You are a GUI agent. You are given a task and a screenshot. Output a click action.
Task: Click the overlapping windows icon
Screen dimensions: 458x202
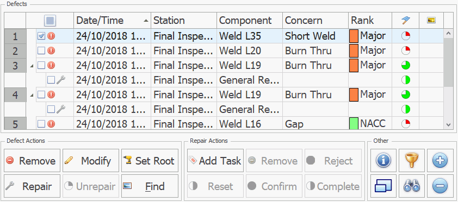(383, 186)
